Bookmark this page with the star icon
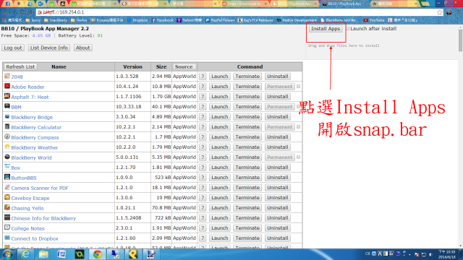 tap(439, 12)
